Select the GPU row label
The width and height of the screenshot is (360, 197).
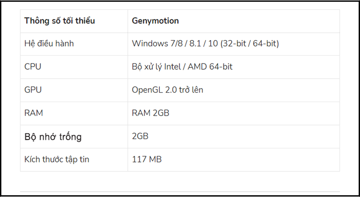(x=33, y=90)
